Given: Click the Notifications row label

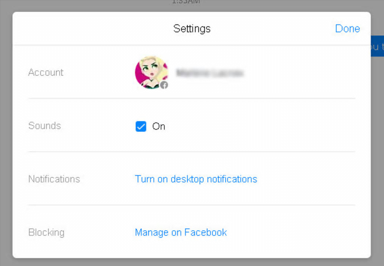Looking at the screenshot, I should click(54, 179).
